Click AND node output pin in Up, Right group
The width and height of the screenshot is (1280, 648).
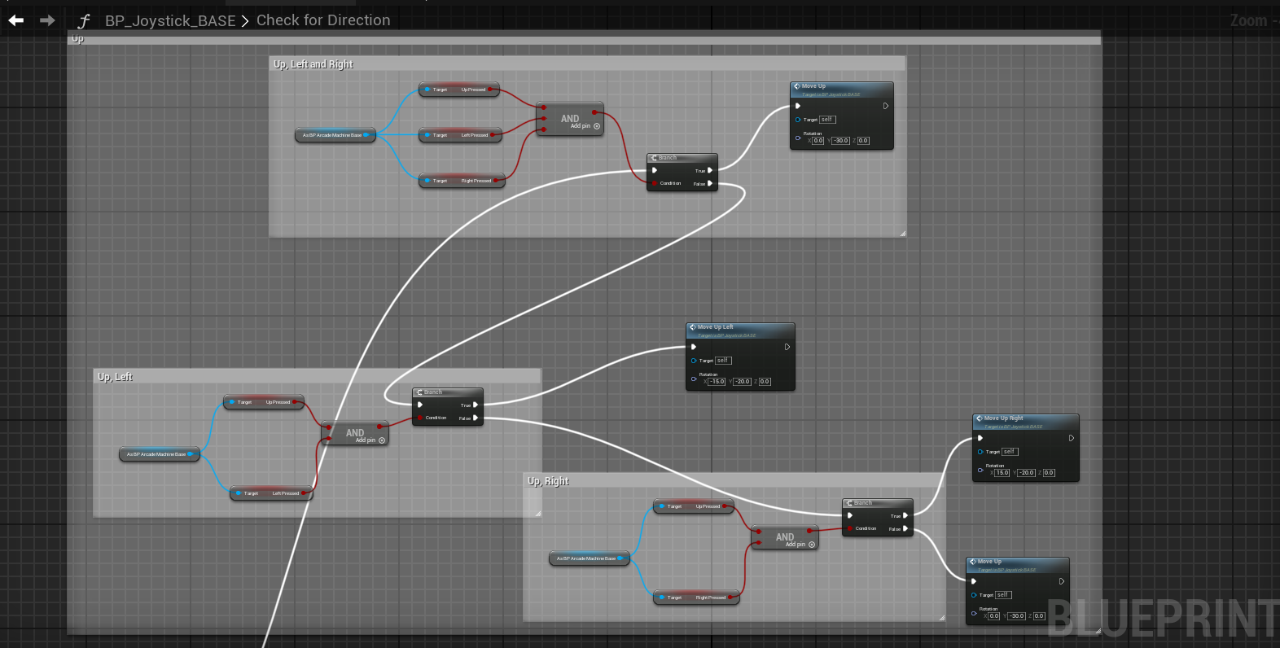click(809, 531)
